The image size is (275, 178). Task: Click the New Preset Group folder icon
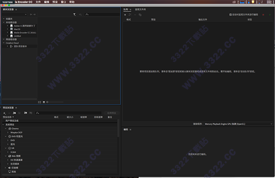[14, 113]
